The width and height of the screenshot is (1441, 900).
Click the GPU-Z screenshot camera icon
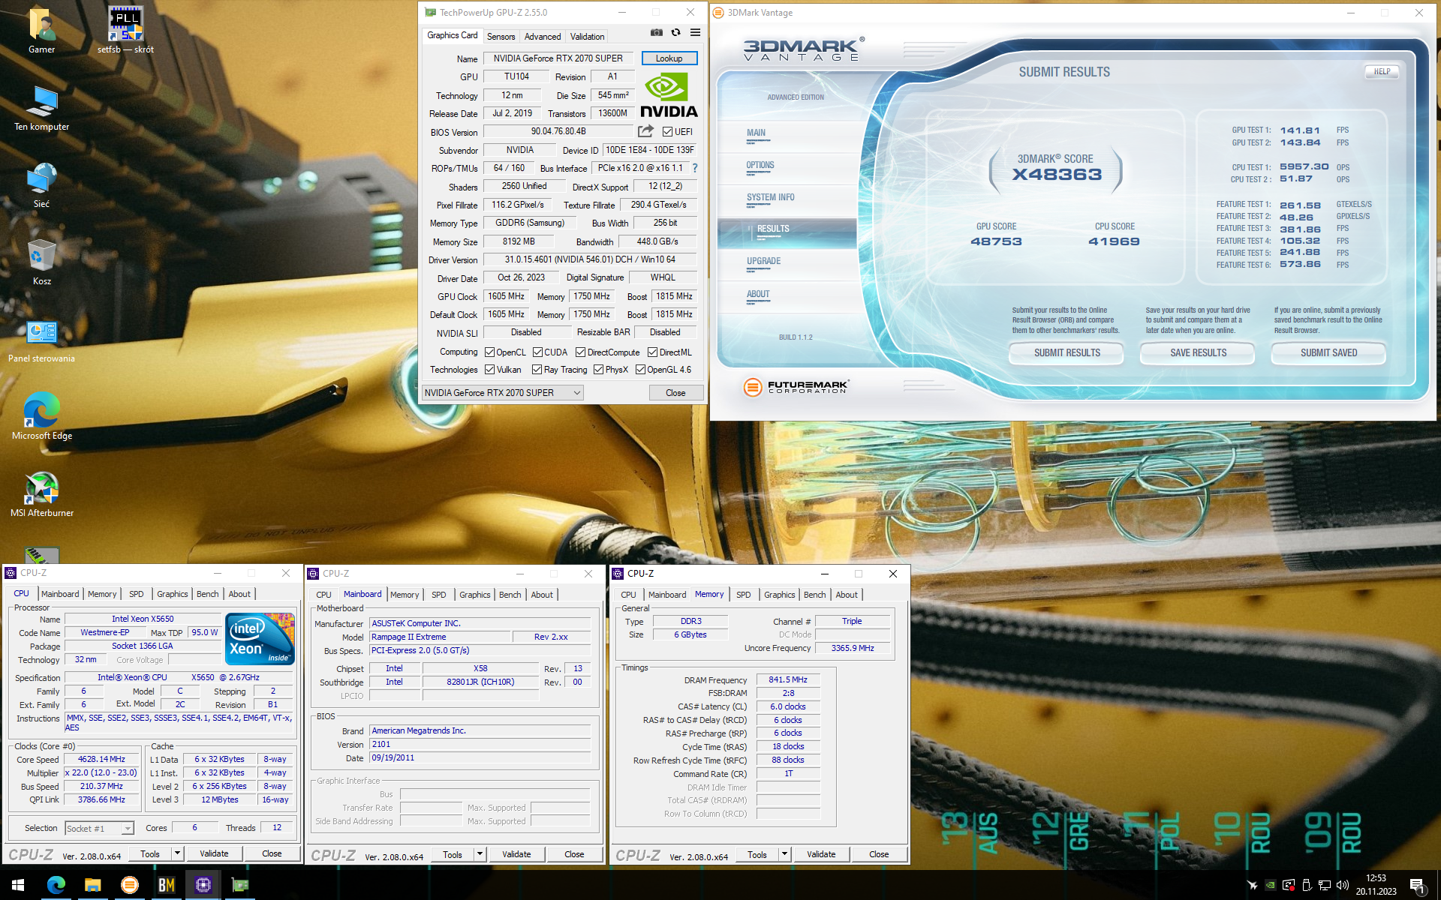coord(657,32)
